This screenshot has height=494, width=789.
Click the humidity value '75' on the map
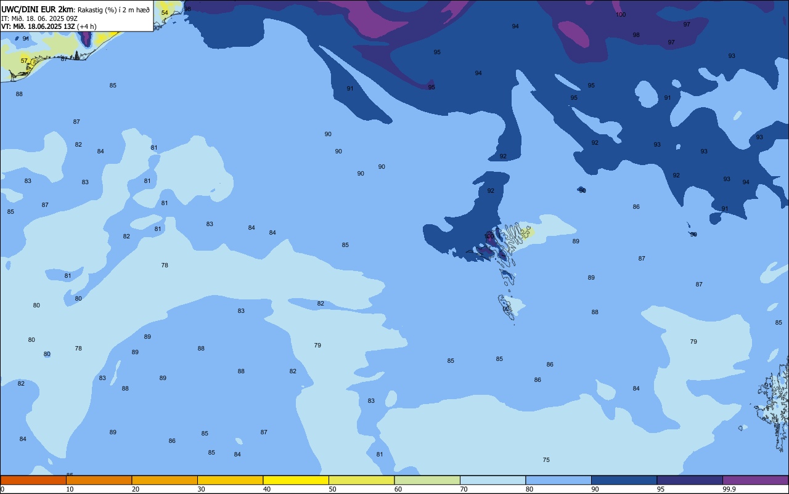[x=546, y=460]
